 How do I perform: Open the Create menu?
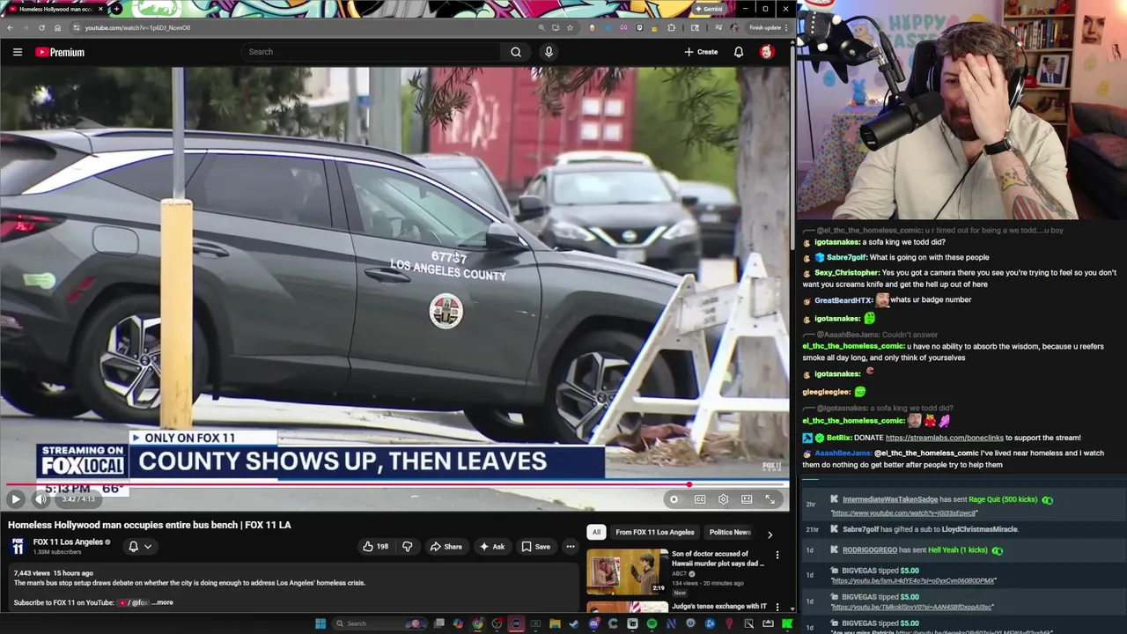pos(701,52)
